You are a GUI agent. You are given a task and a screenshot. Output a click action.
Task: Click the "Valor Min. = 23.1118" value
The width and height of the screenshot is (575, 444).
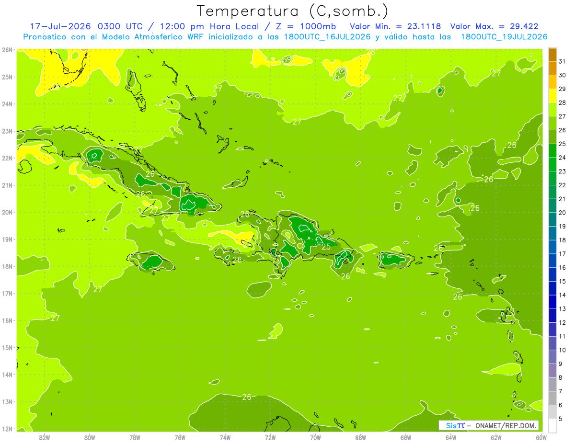click(x=395, y=26)
